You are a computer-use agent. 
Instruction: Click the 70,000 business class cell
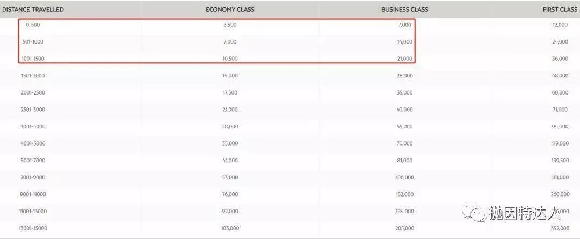pyautogui.click(x=405, y=143)
